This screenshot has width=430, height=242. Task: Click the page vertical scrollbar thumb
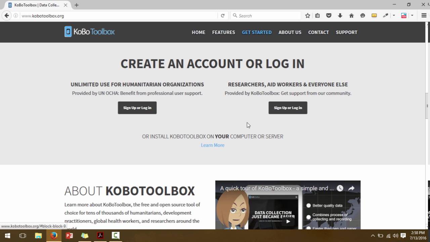pyautogui.click(x=427, y=106)
